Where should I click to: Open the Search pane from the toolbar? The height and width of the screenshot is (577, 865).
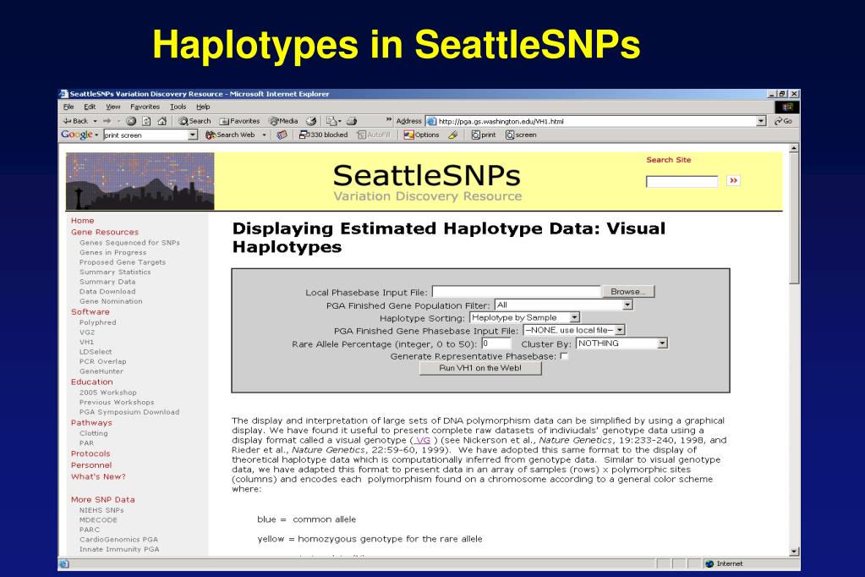pos(194,121)
